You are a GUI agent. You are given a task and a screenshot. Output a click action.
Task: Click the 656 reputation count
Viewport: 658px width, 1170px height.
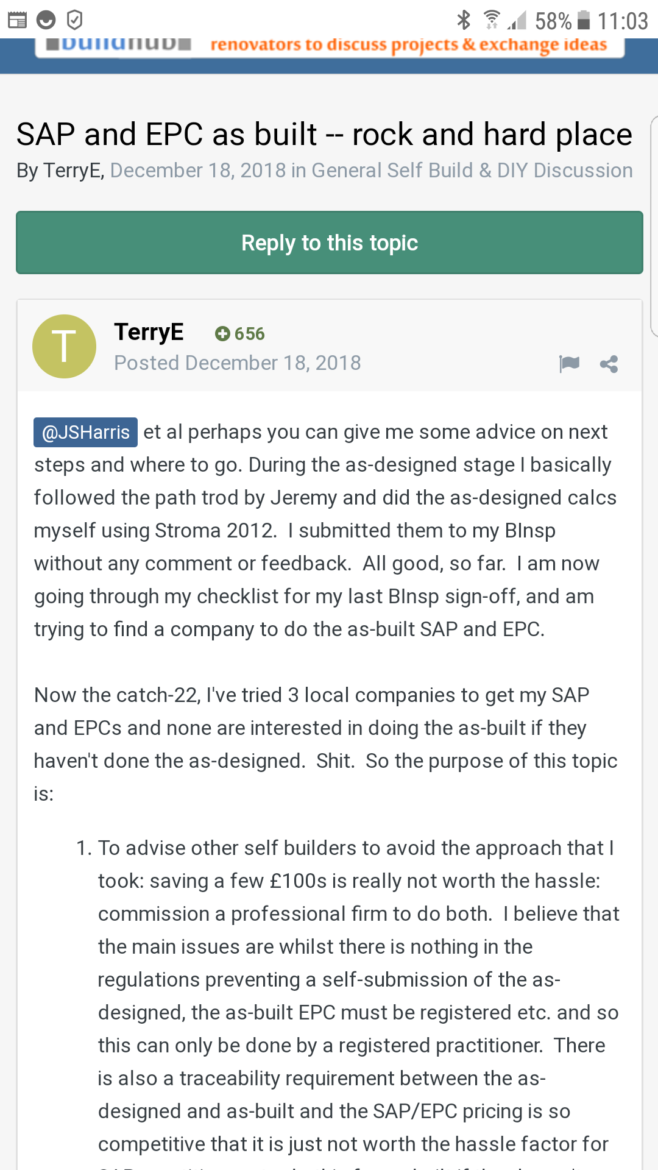250,333
